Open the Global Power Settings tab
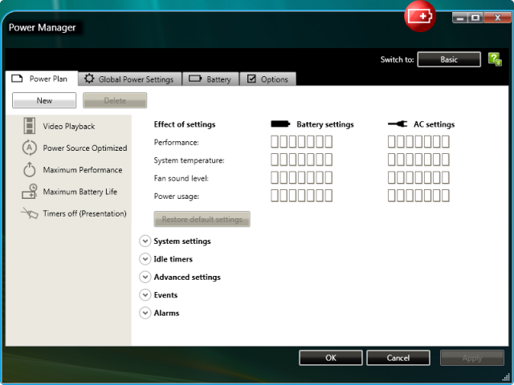The width and height of the screenshot is (514, 385). point(130,79)
